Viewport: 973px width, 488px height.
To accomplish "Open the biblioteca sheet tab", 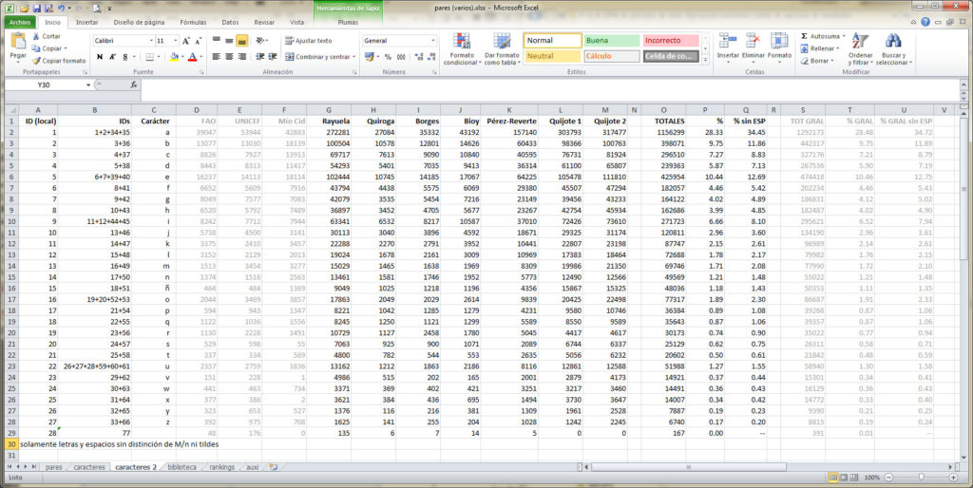I will pos(181,467).
